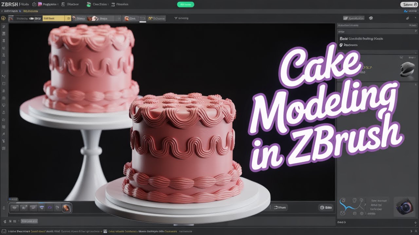Click the red-and-white brush thumbnail in toolbar
The height and width of the screenshot is (235, 419).
coord(93,19)
